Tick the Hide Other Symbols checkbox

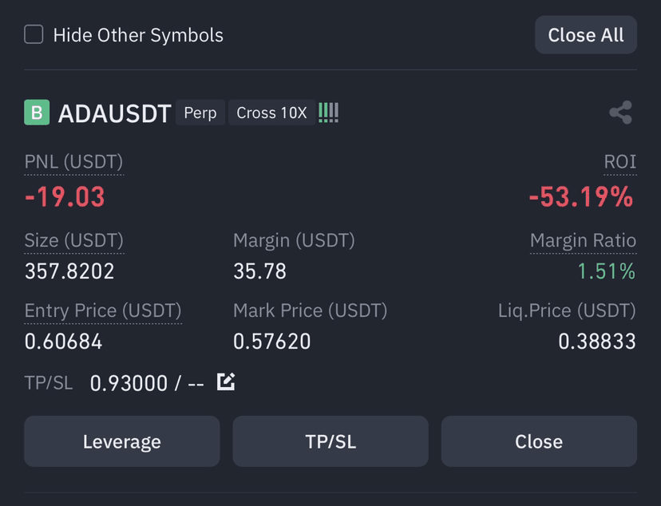pyautogui.click(x=34, y=34)
